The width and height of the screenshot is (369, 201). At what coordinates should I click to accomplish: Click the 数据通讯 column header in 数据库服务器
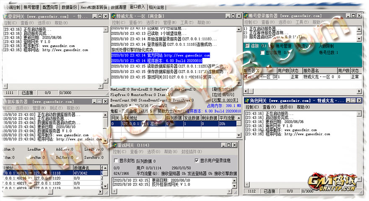pyautogui.click(x=87, y=168)
